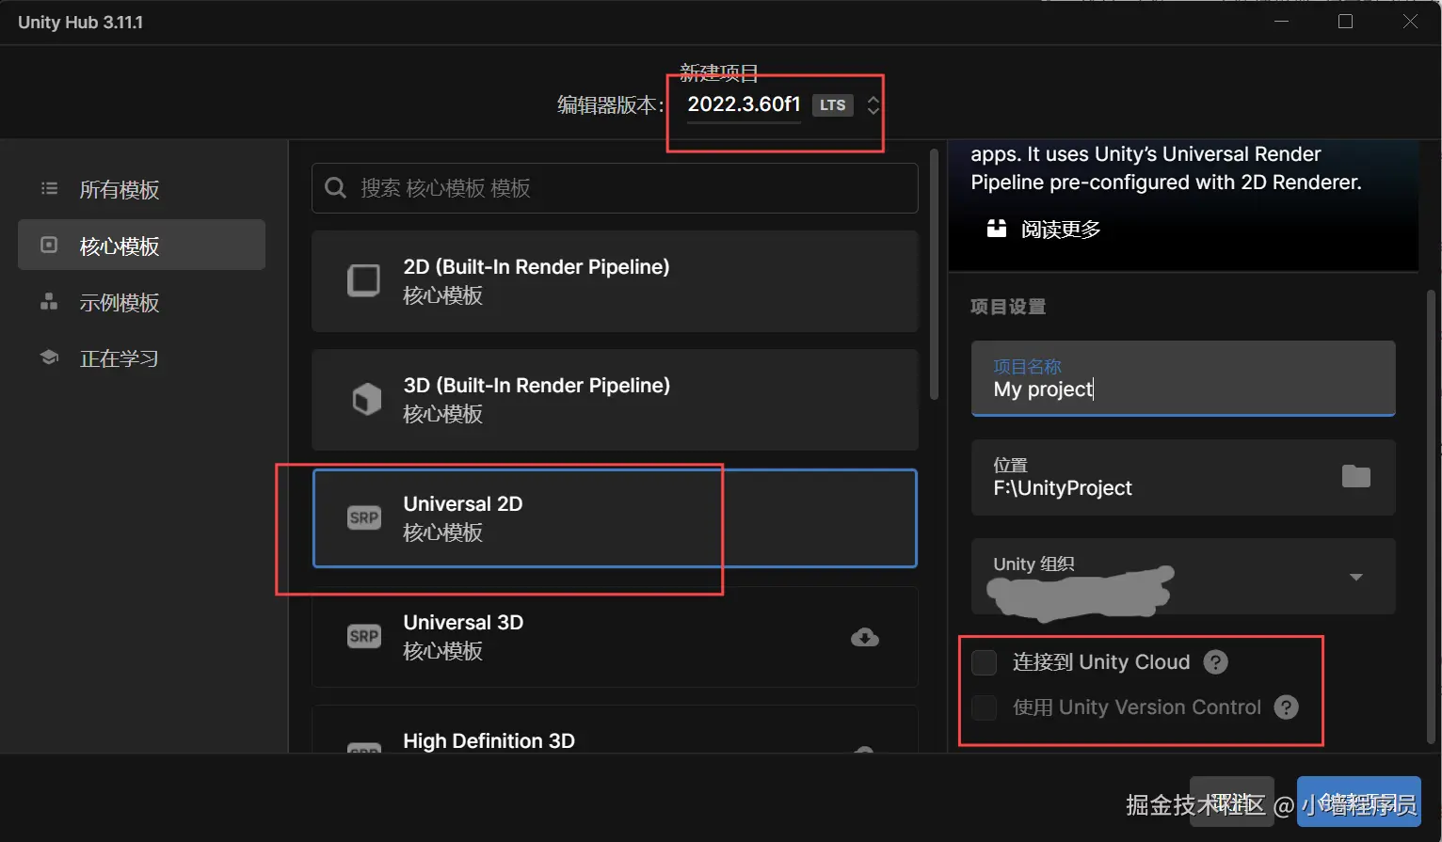1442x842 pixels.
Task: Click the square icon beside 核心模板
Action: point(49,246)
